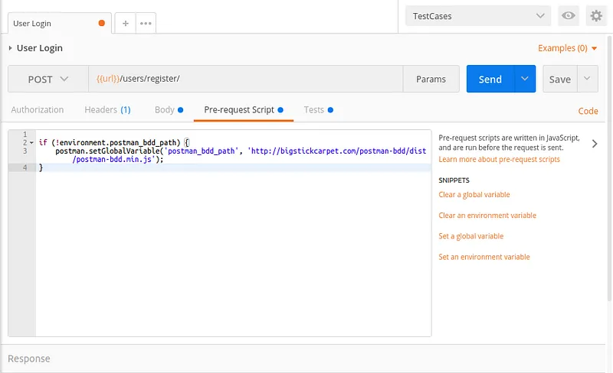The height and width of the screenshot is (373, 613).
Task: Insert Set a global variable snippet
Action: [x=470, y=236]
